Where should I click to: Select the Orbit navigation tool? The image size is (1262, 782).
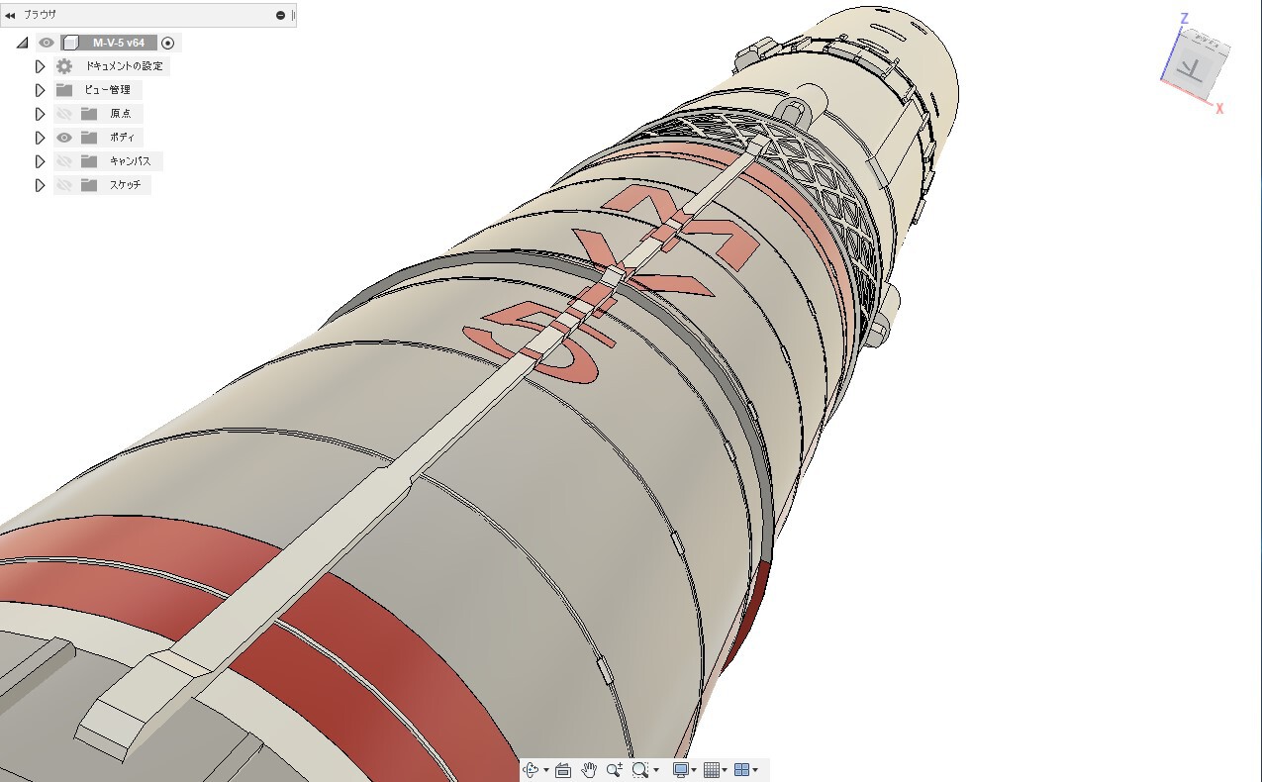pyautogui.click(x=532, y=770)
